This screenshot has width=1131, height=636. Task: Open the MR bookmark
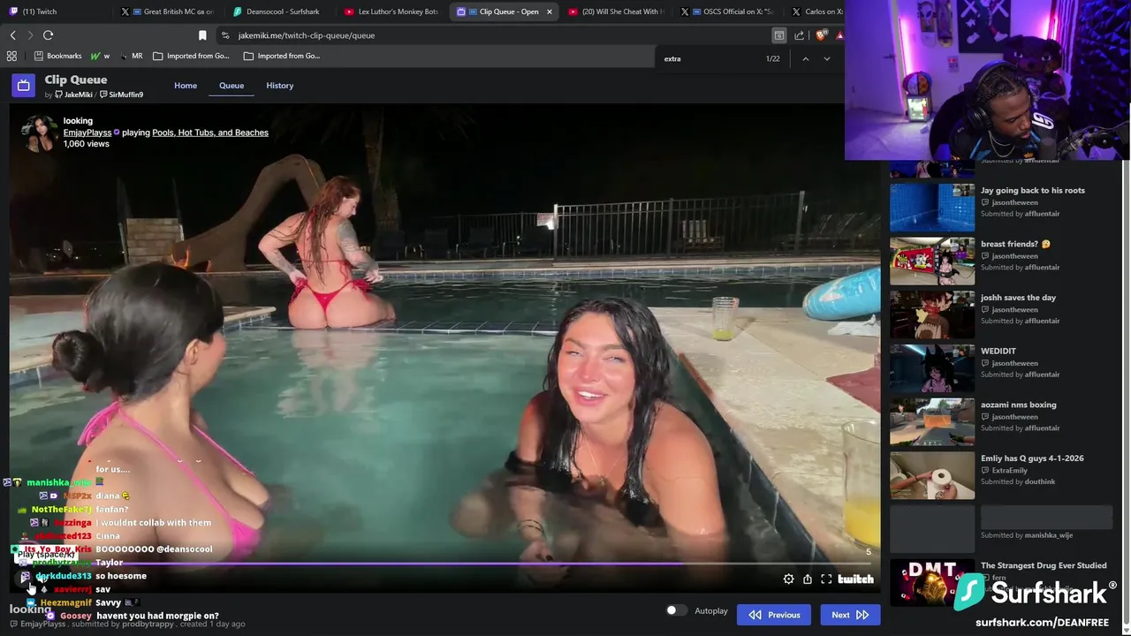coord(131,56)
